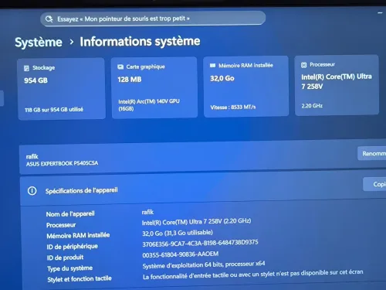This screenshot has height=290, width=386.
Task: Click the Copier button for device specs
Action: pos(375,184)
